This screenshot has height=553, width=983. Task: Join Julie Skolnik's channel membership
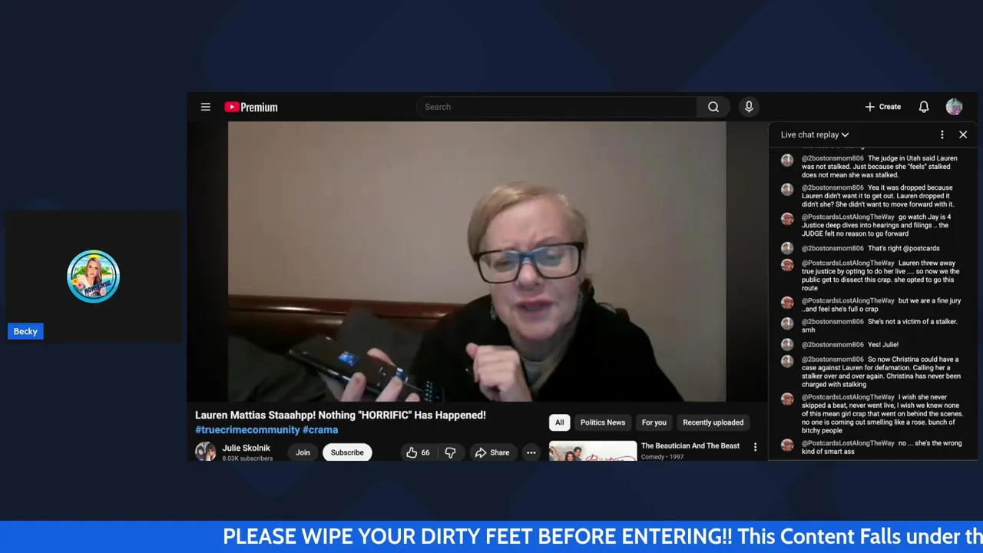[x=303, y=452]
